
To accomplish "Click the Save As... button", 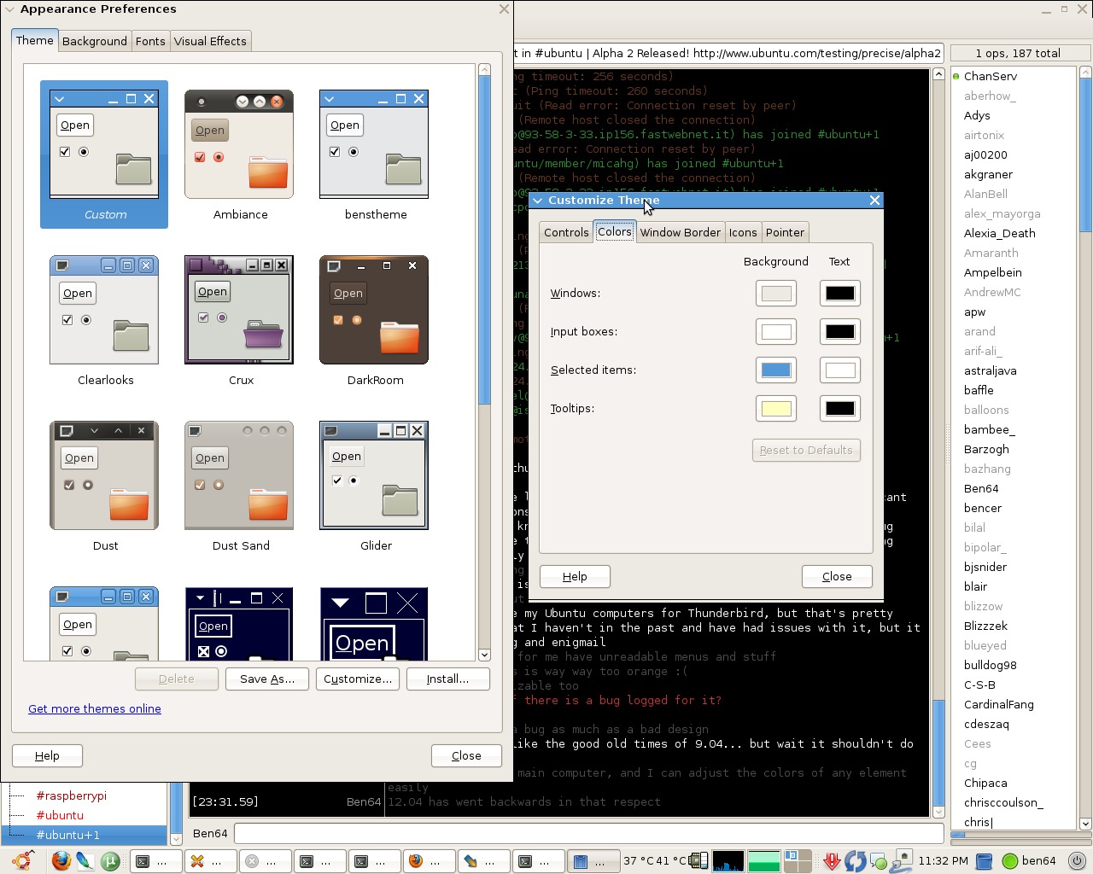I will pos(267,679).
